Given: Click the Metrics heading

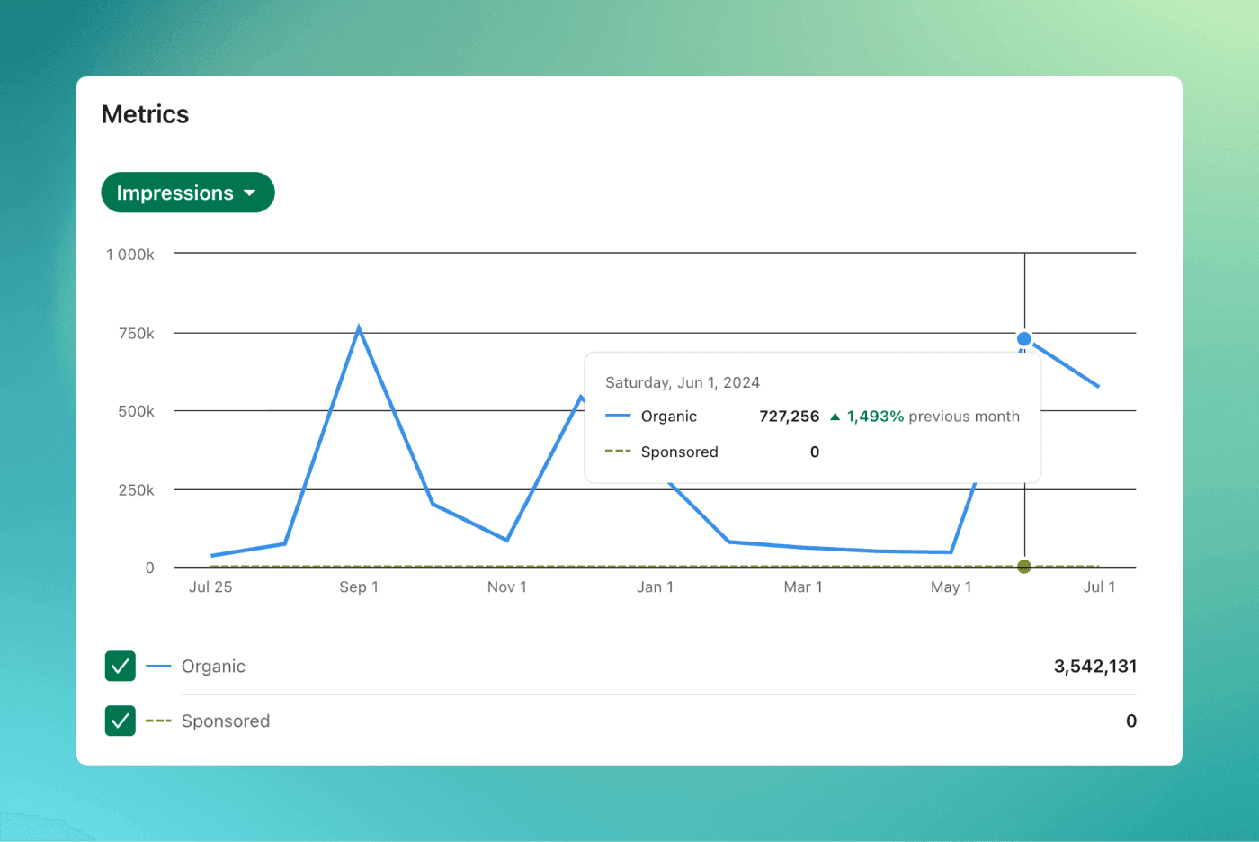Looking at the screenshot, I should [x=145, y=114].
